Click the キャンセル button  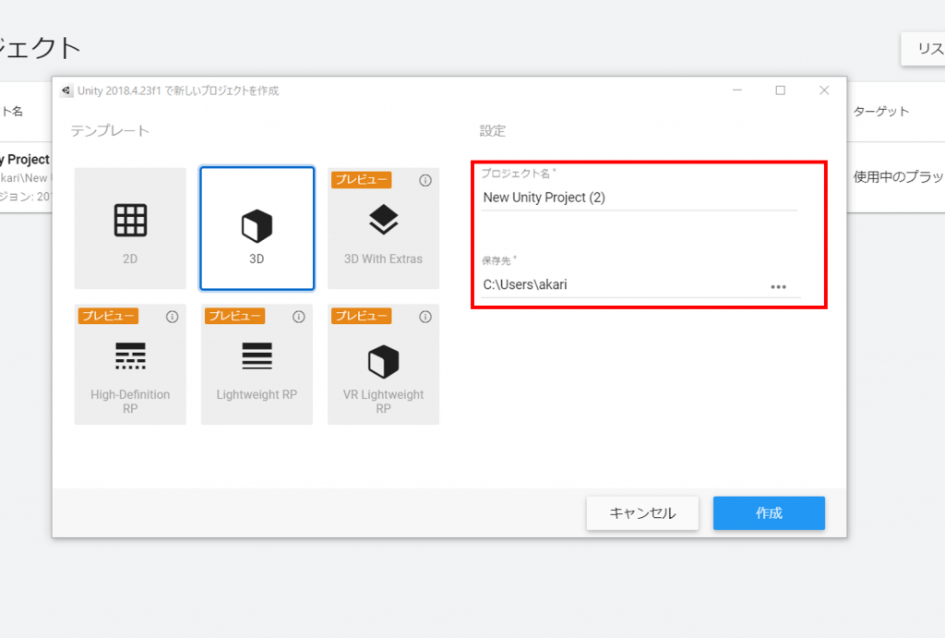pos(642,513)
